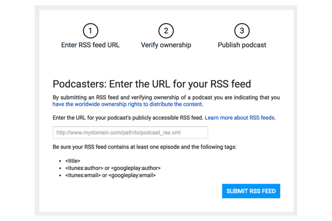Click the SUBMIT RSS FEED button
The width and height of the screenshot is (332, 221).
pyautogui.click(x=251, y=191)
